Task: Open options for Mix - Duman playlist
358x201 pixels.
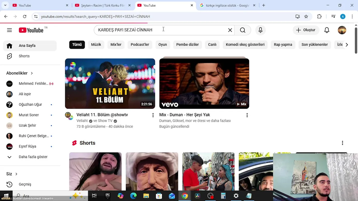Action: (x=247, y=115)
